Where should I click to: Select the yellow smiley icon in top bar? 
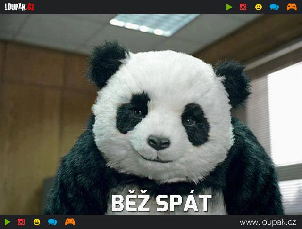259,7
